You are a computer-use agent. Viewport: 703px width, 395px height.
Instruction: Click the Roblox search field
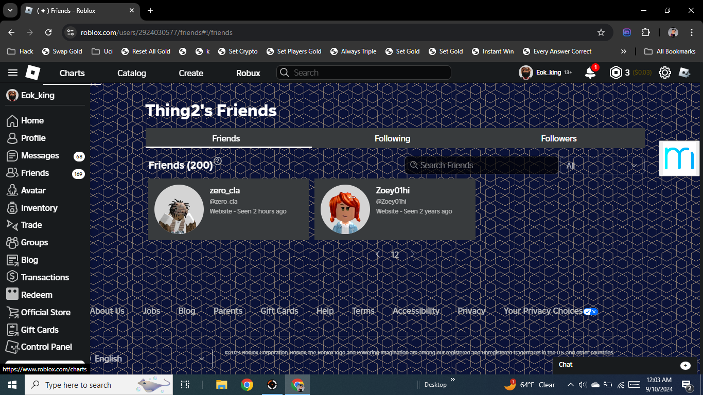[364, 73]
